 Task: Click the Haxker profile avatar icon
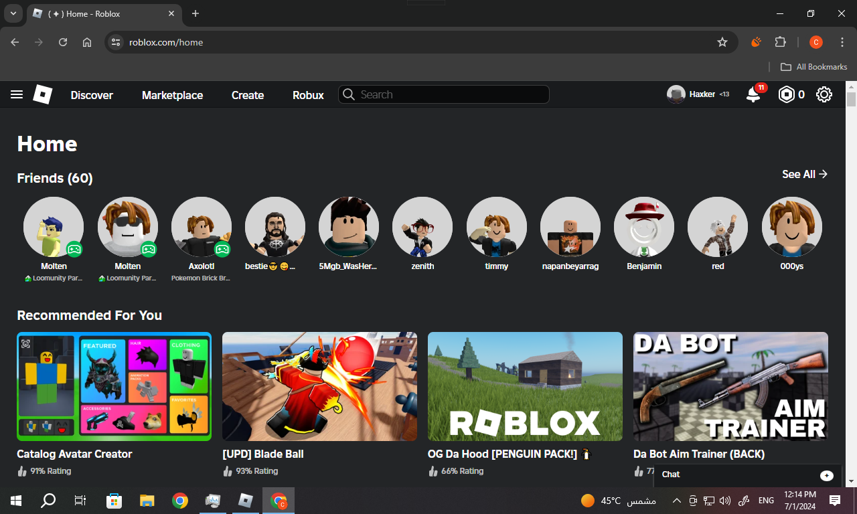676,94
